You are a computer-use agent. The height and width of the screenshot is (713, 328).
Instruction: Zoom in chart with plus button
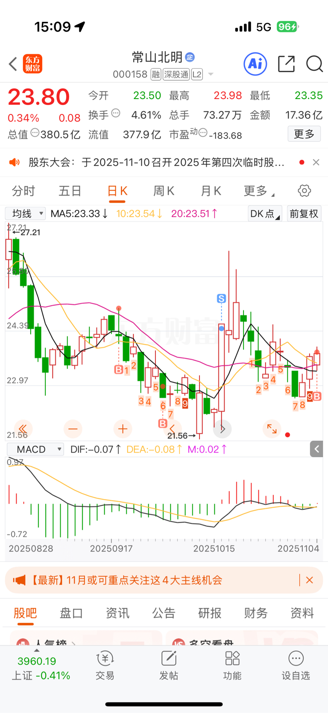pyautogui.click(x=123, y=429)
